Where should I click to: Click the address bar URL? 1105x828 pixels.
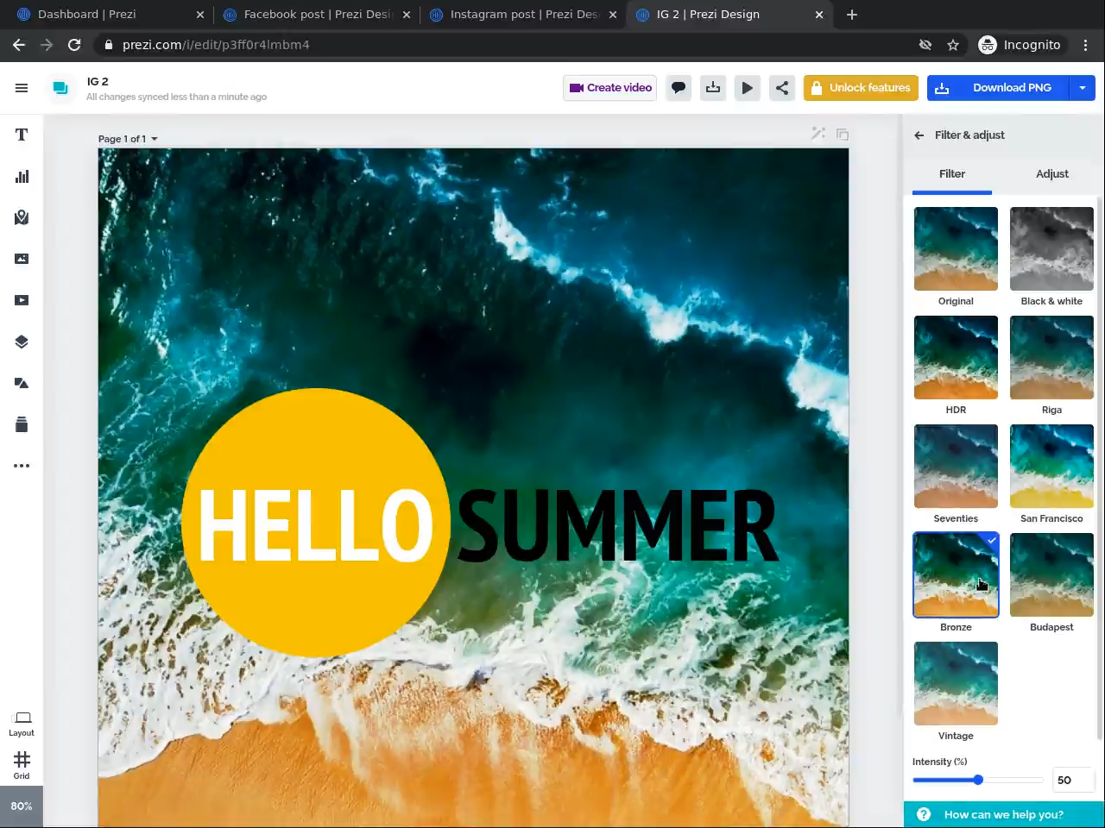pos(216,45)
